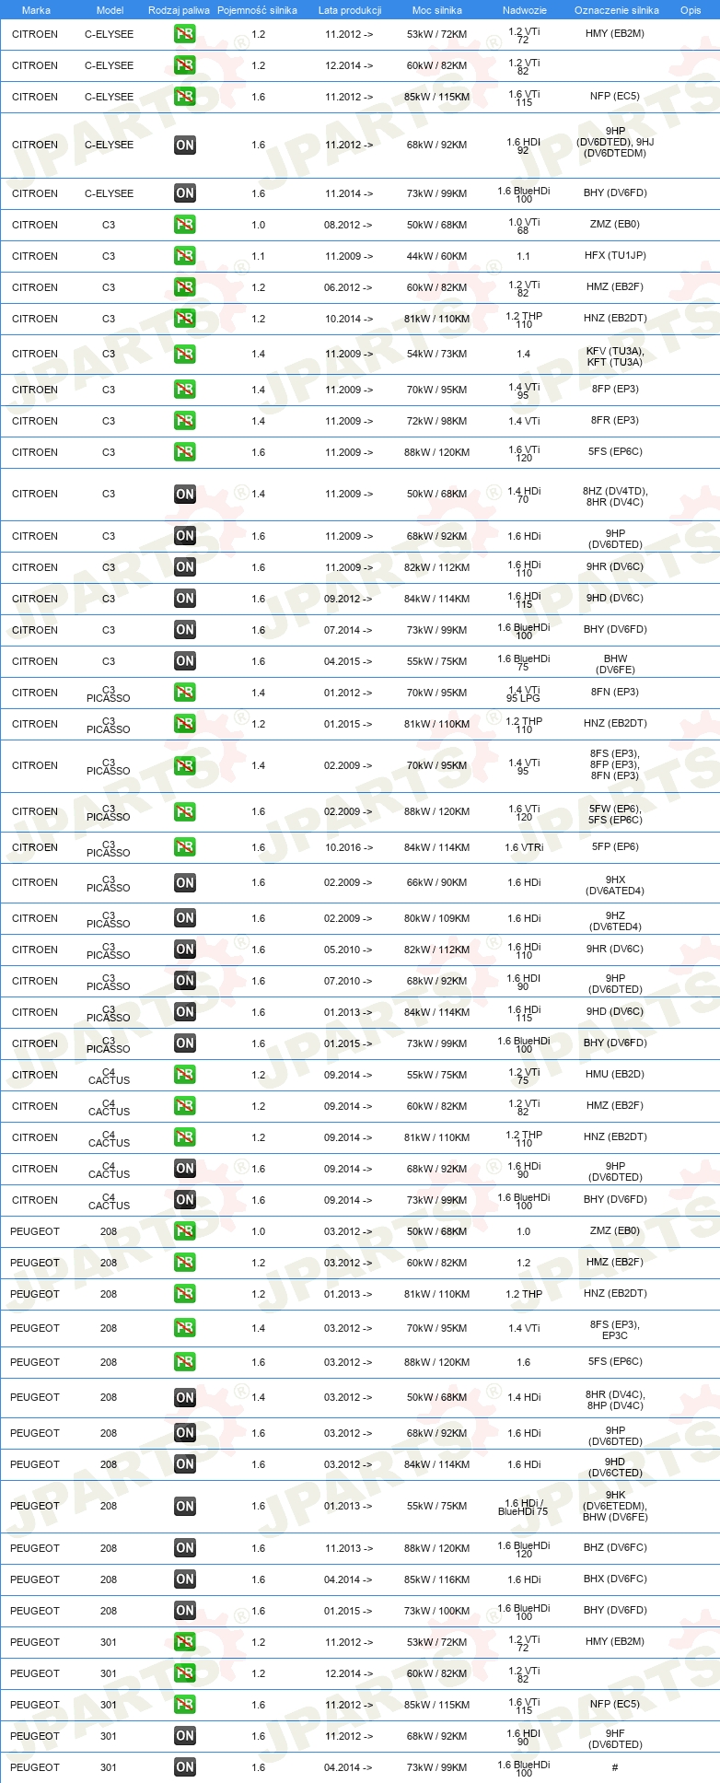Click the petrol icon for Citroen C3 72kW / 98KM
720x1783 pixels.
185,421
